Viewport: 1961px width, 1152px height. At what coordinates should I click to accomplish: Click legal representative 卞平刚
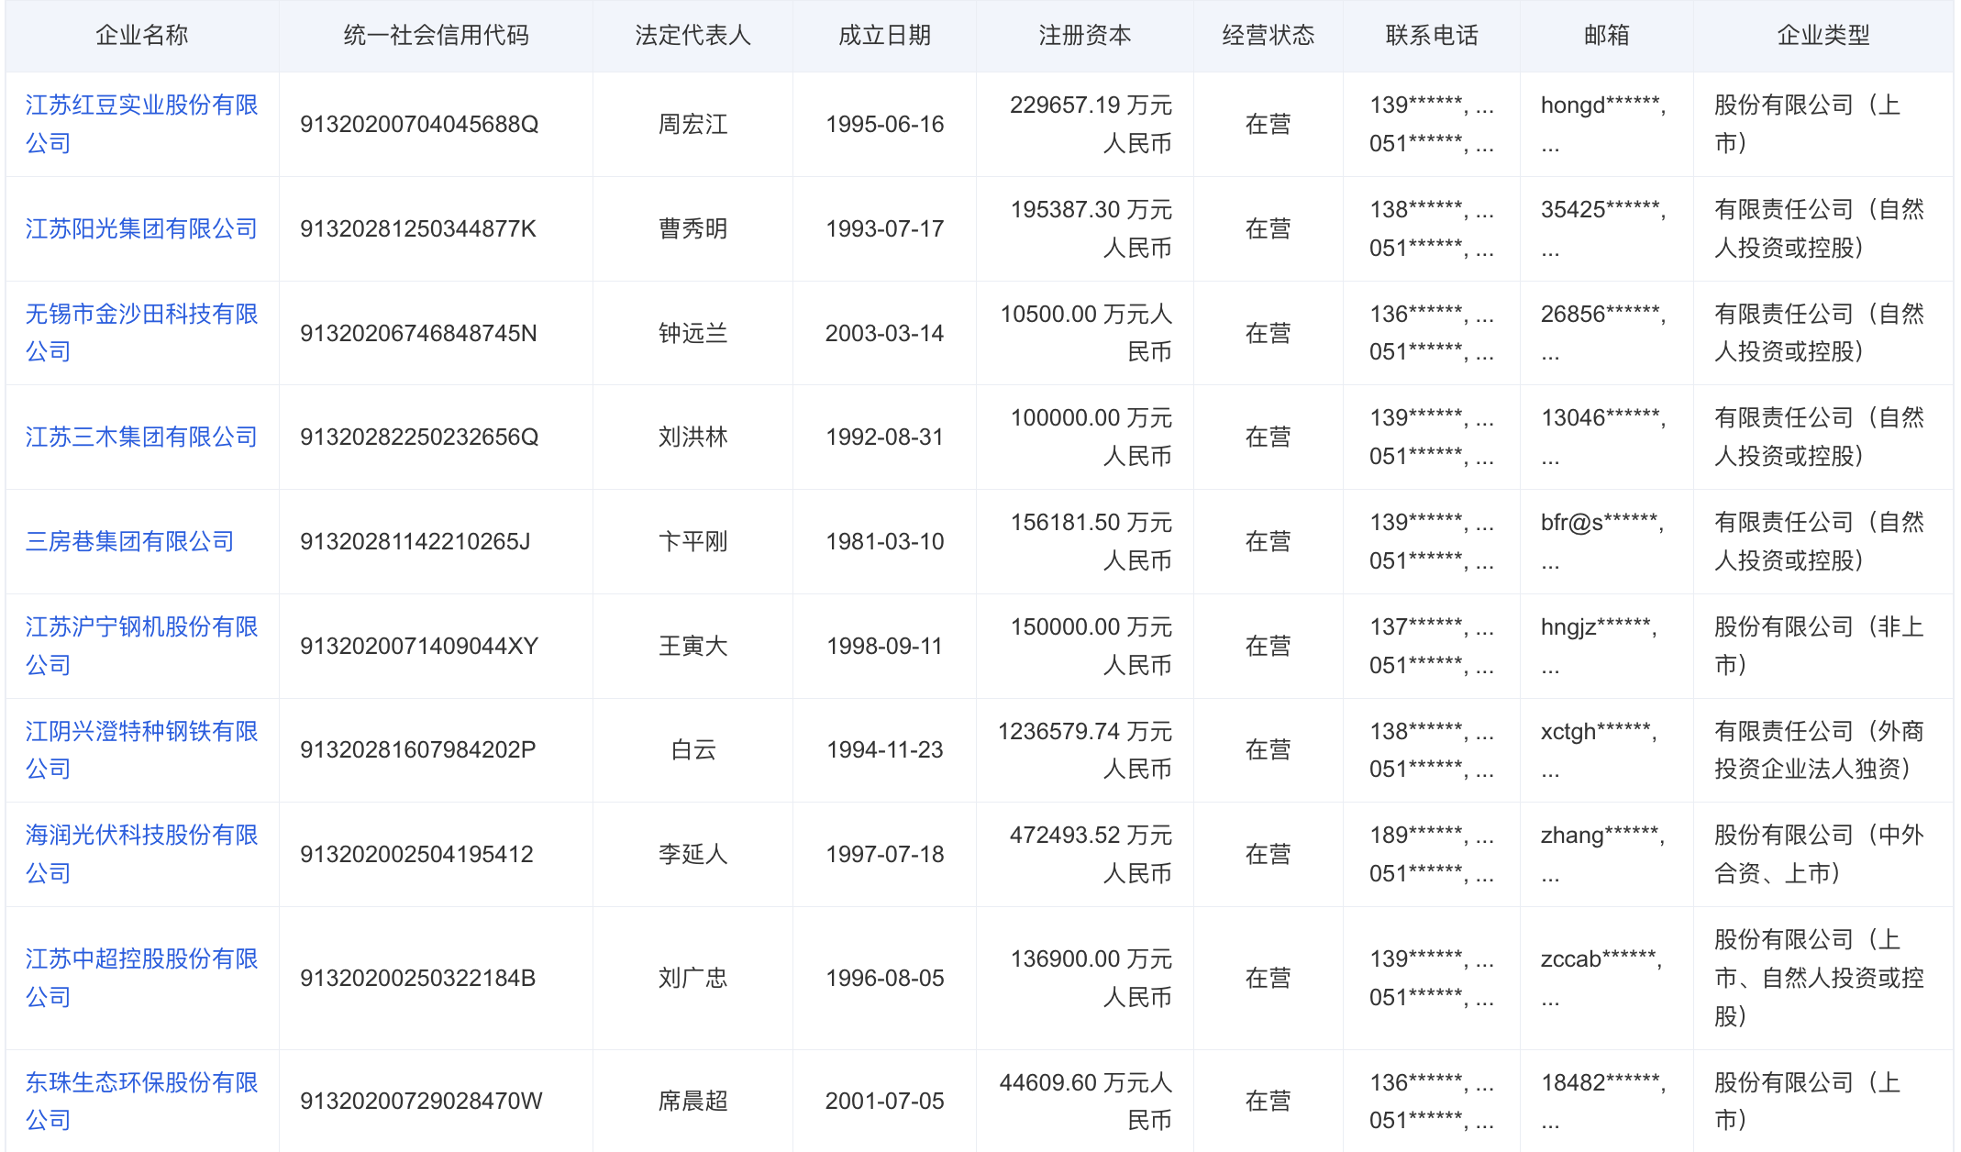(x=693, y=541)
